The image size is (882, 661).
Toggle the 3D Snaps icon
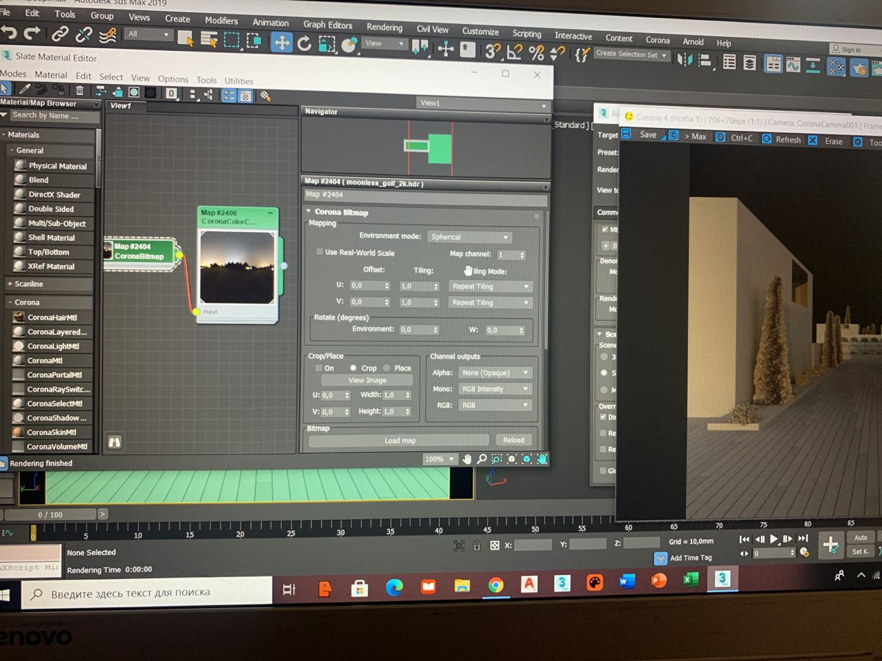(x=492, y=51)
